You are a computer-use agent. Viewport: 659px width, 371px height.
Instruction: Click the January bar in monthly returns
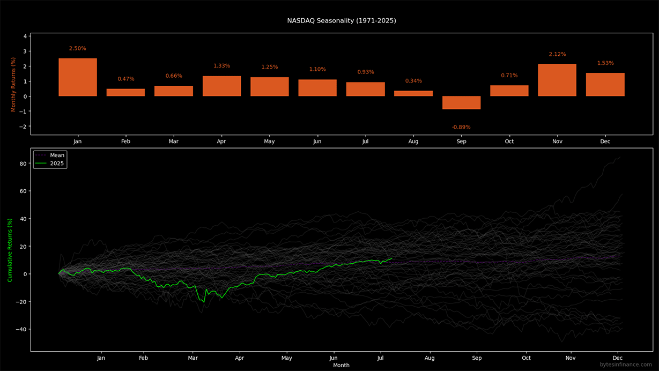click(78, 77)
